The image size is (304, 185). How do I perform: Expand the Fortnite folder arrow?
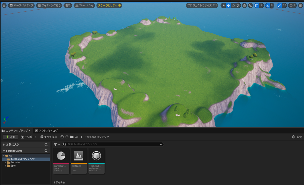[x=6, y=163]
